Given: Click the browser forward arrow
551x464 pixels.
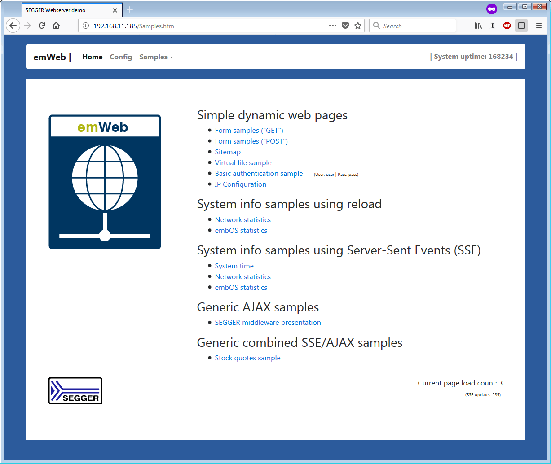Looking at the screenshot, I should click(27, 26).
